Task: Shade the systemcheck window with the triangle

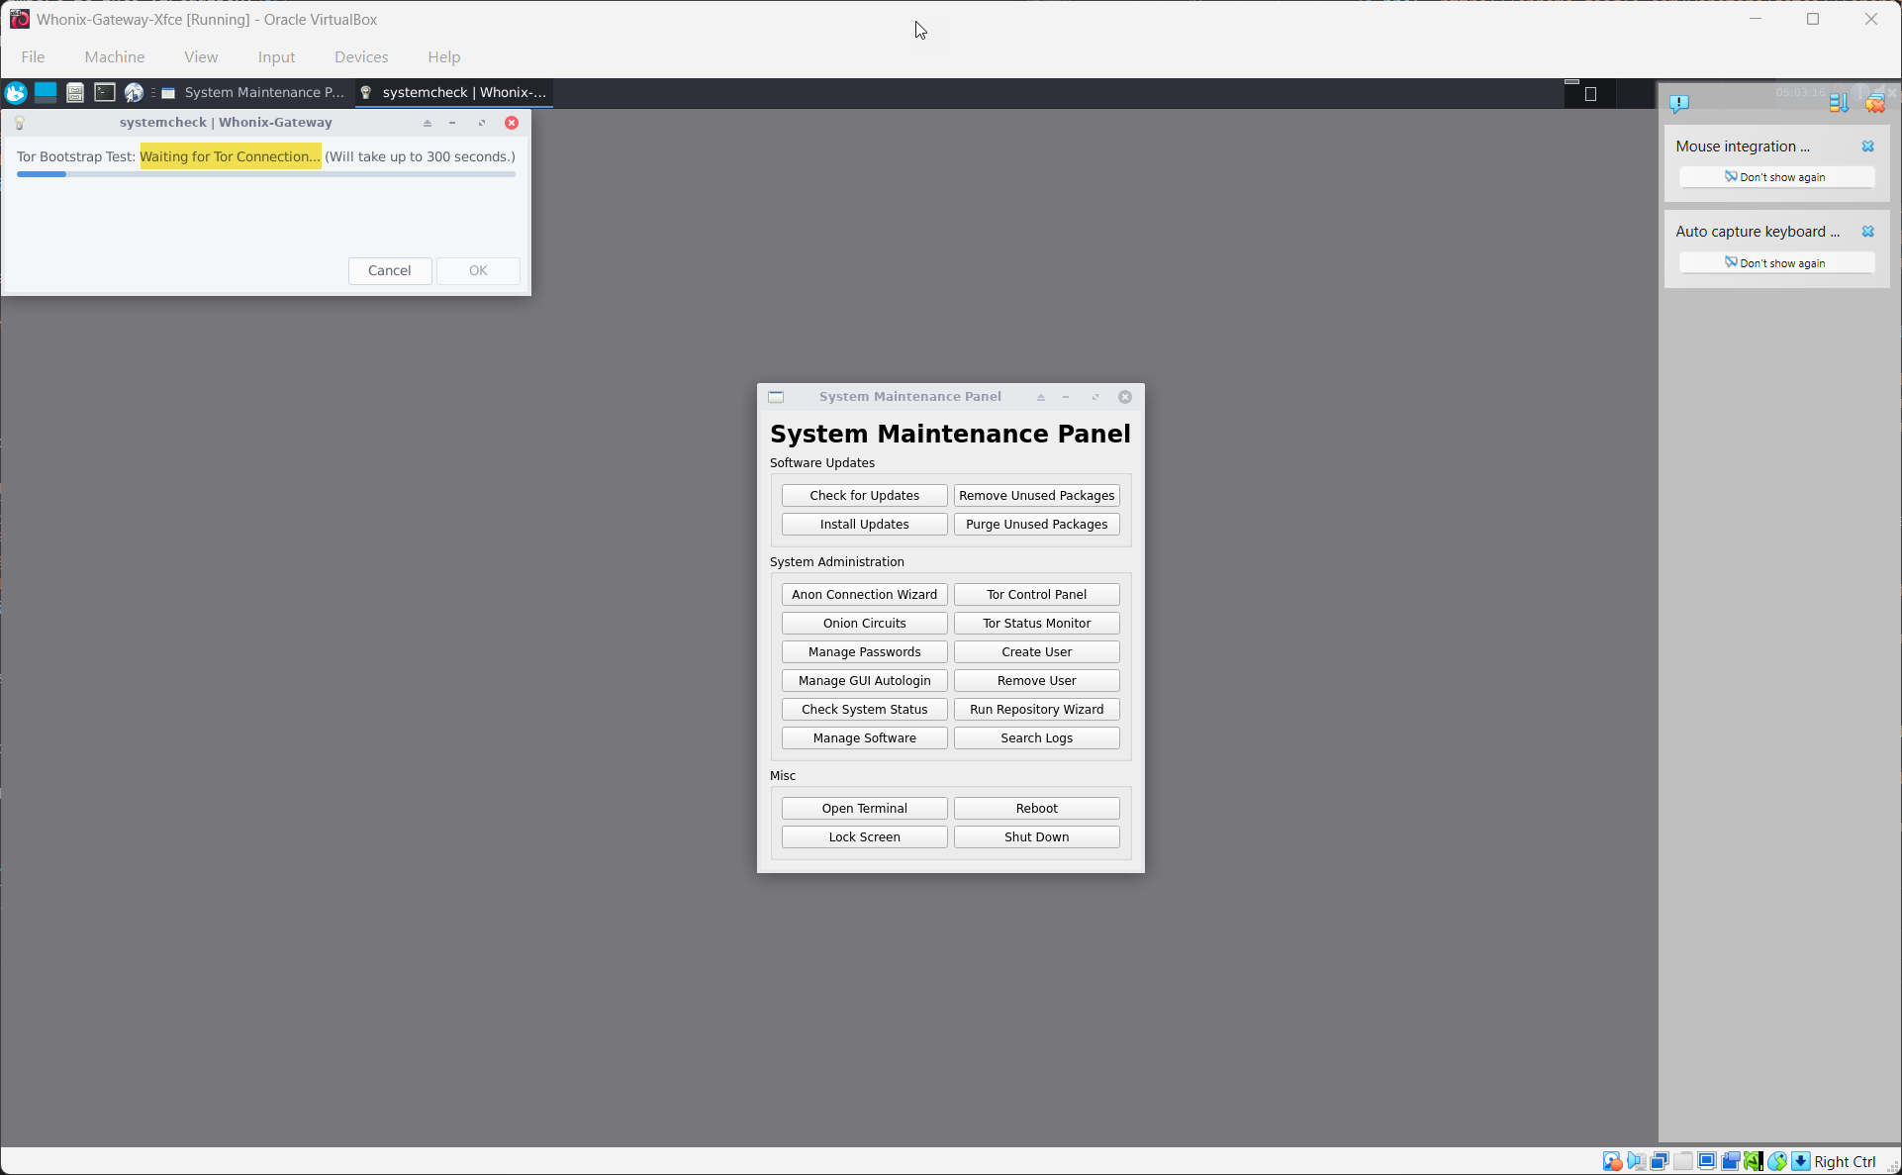Action: pos(427,123)
